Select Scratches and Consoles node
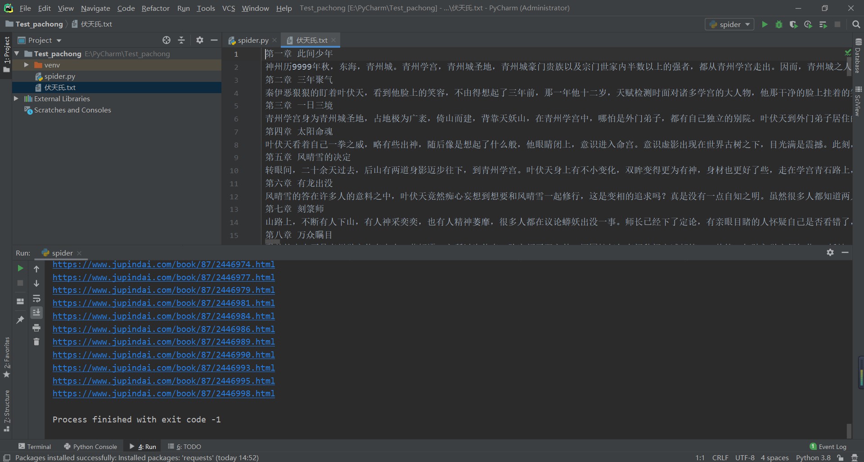This screenshot has height=462, width=864. tap(72, 110)
